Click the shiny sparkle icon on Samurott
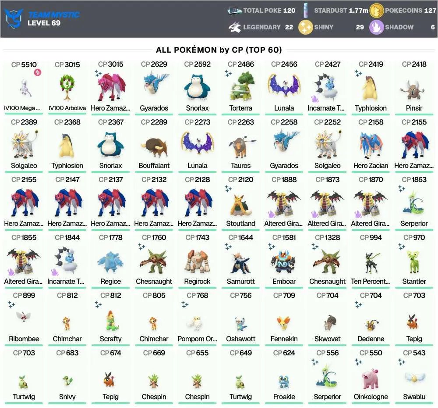The image size is (438, 408). tap(228, 247)
